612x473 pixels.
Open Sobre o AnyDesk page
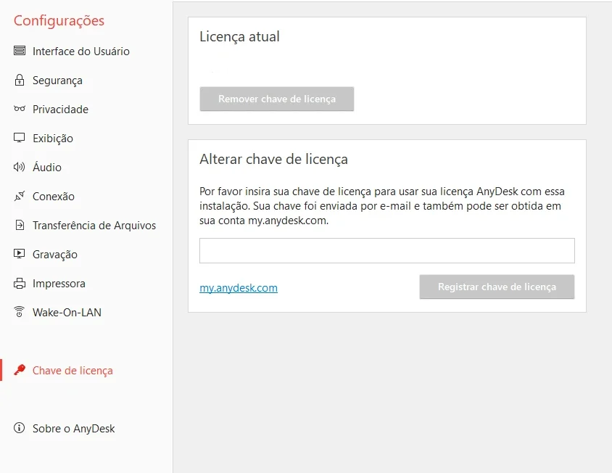click(x=74, y=429)
